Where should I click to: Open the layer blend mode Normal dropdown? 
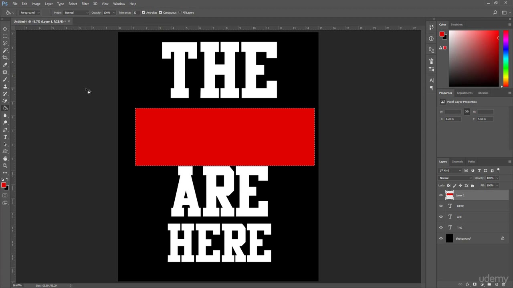[456, 178]
